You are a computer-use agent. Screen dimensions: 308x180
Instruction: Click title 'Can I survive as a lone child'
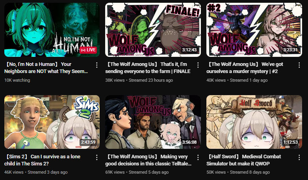[x=42, y=160]
